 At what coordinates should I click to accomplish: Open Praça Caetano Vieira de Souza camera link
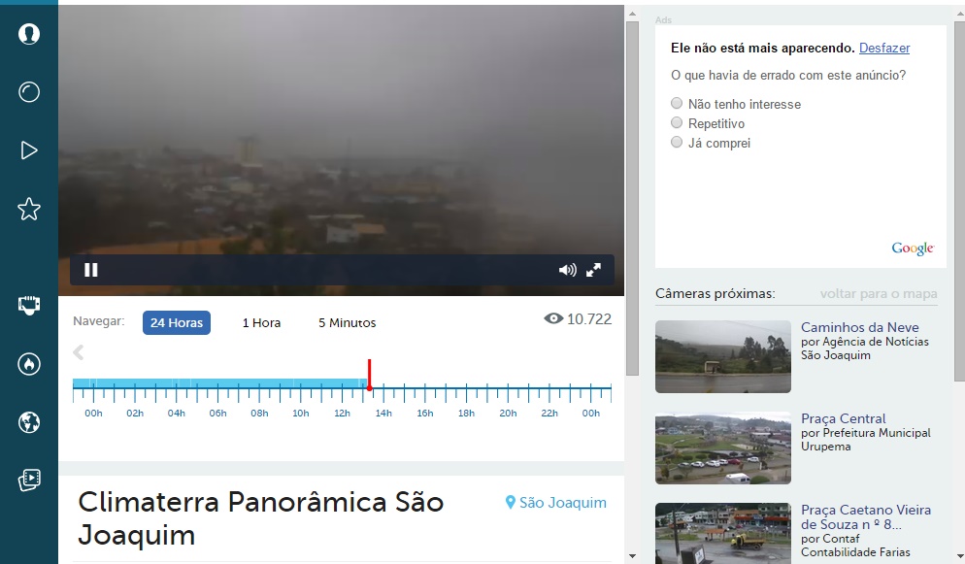pos(866,517)
